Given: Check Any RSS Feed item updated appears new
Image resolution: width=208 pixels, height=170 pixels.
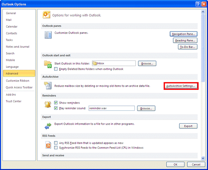Looking at the screenshot, I should (x=56, y=143).
